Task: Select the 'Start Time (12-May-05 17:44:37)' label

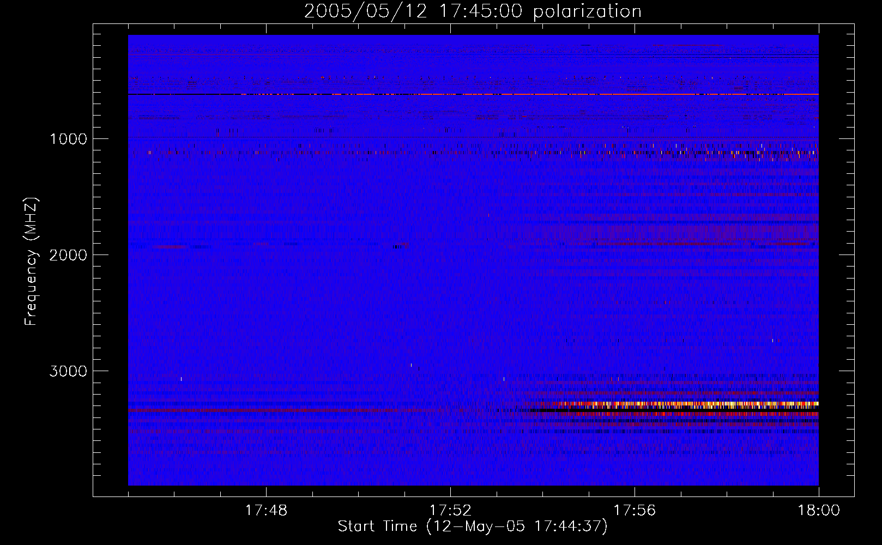Action: click(473, 526)
